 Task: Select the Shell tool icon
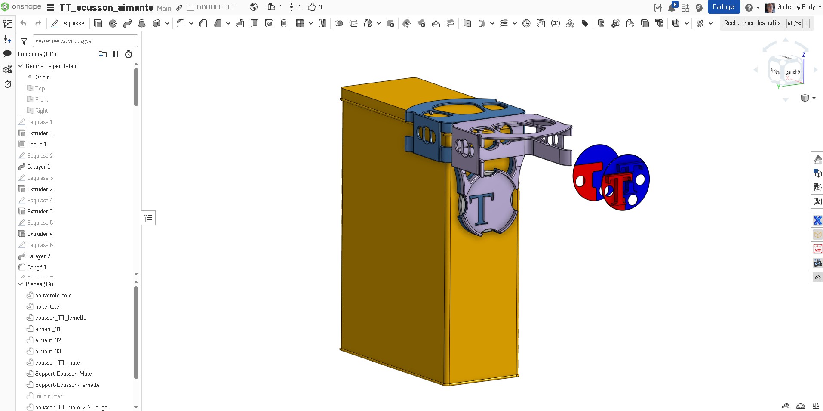pos(255,23)
